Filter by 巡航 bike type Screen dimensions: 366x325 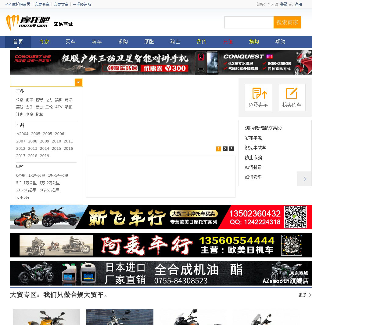tap(20, 107)
